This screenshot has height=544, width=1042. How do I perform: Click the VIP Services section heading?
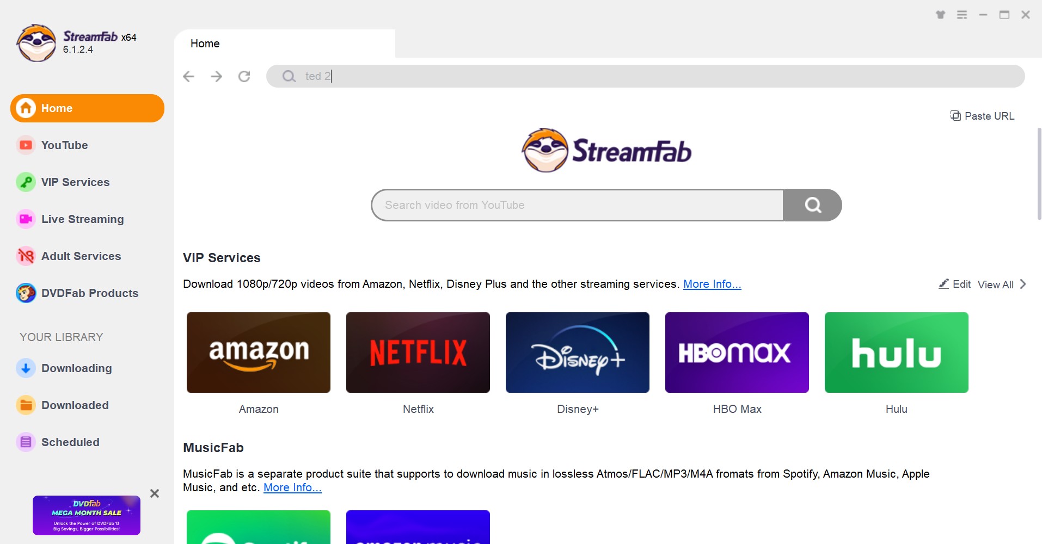222,258
